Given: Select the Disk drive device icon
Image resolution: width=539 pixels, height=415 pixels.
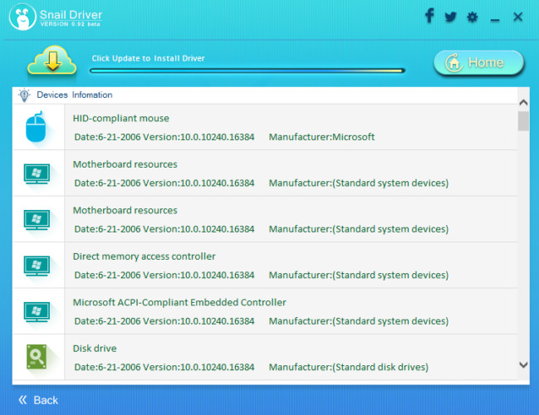Looking at the screenshot, I should 37,357.
